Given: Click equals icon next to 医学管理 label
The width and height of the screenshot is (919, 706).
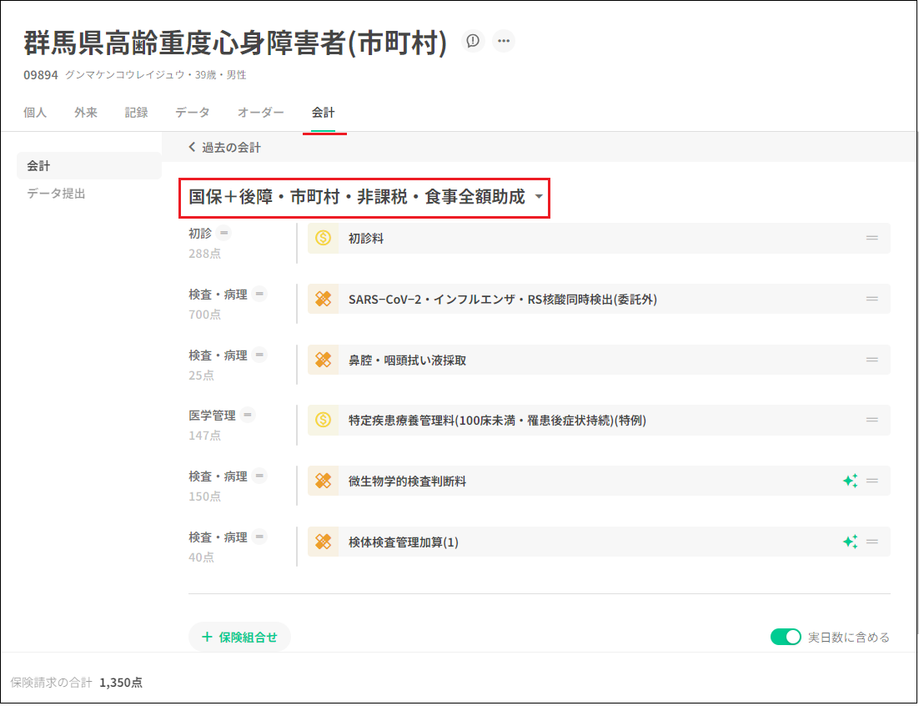Looking at the screenshot, I should point(249,415).
